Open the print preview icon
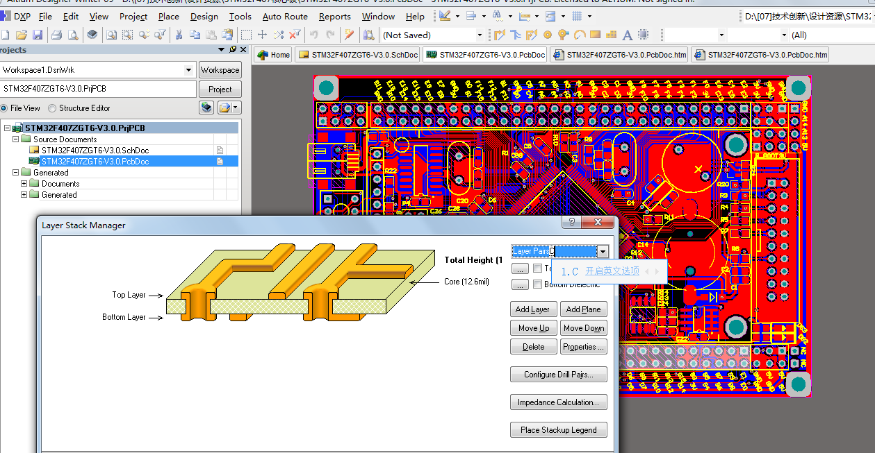 [x=72, y=35]
